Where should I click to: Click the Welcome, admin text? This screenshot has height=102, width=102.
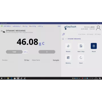89,27
